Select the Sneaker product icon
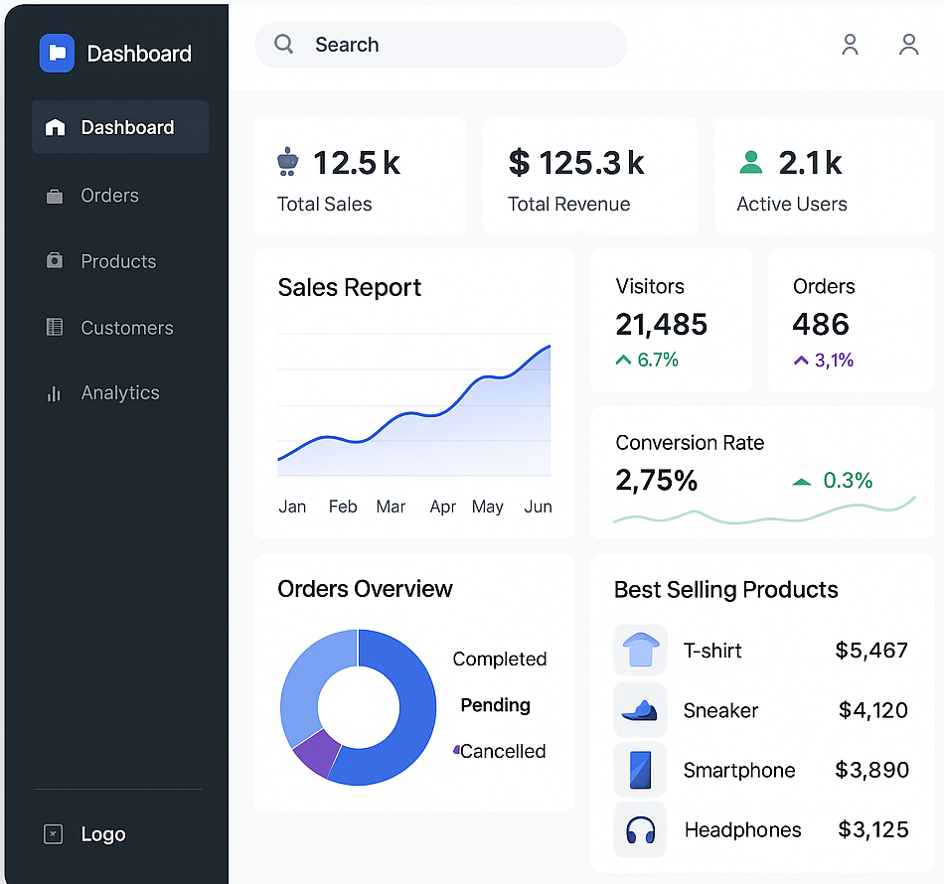The image size is (944, 884). (x=640, y=710)
